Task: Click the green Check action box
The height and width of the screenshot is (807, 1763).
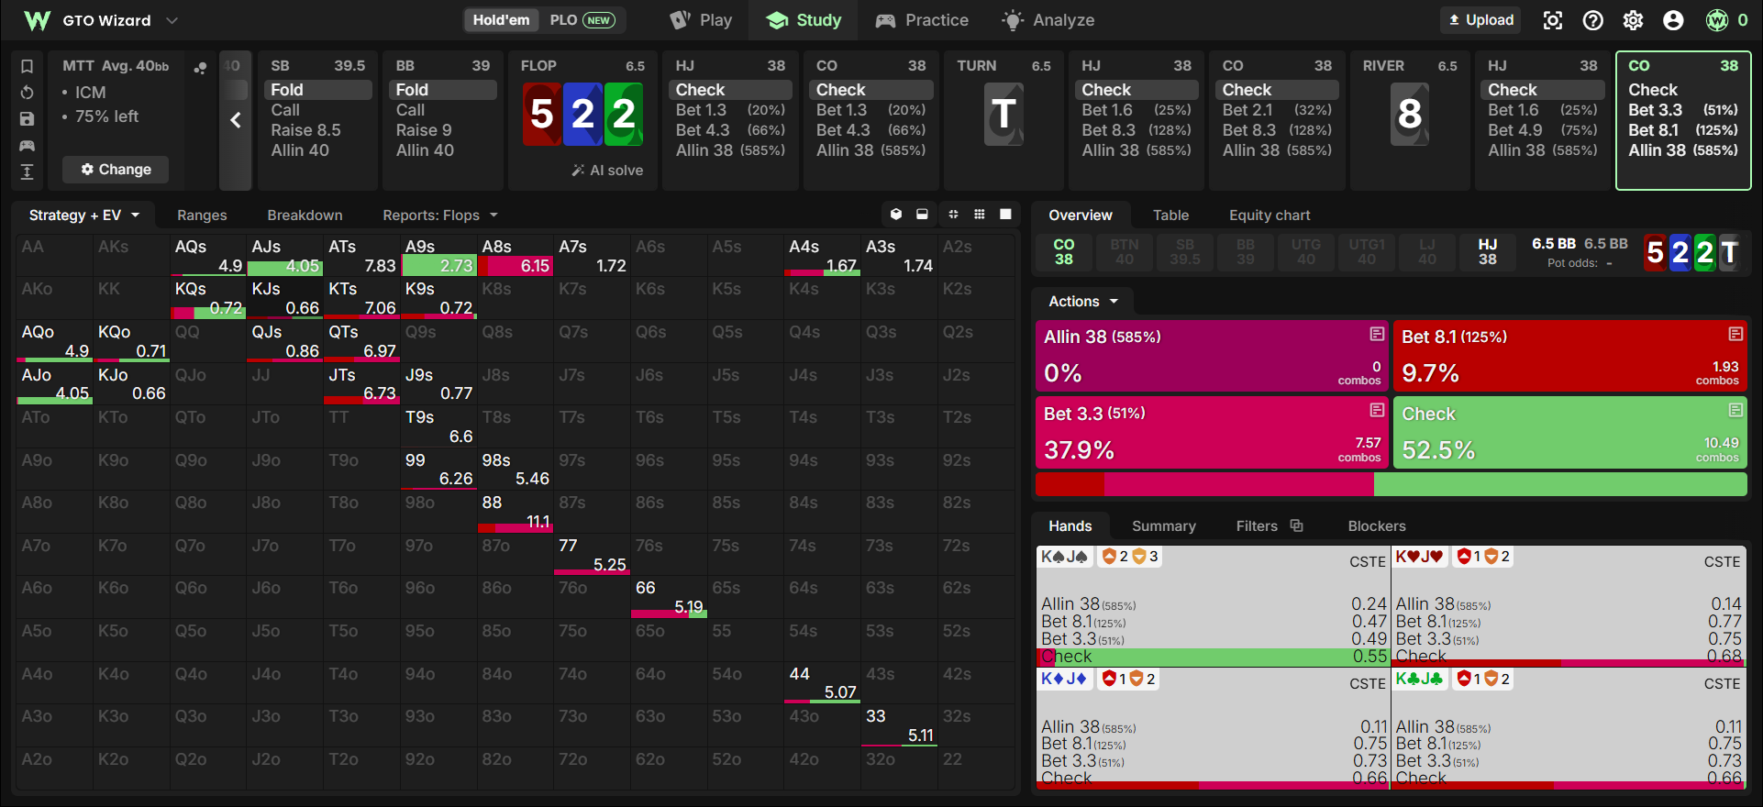Action: [x=1569, y=433]
